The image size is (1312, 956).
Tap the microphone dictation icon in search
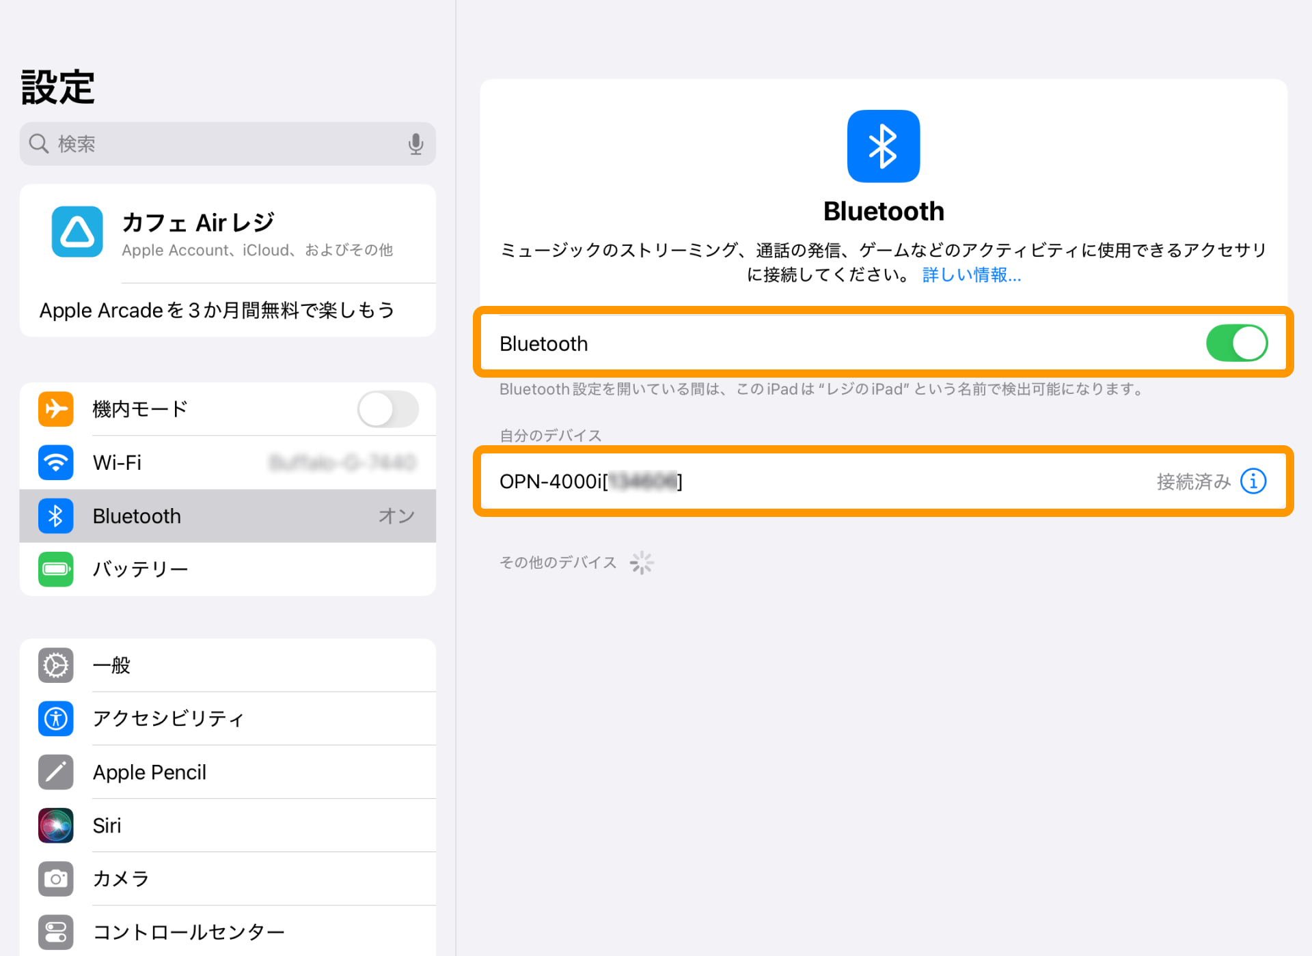pyautogui.click(x=415, y=144)
